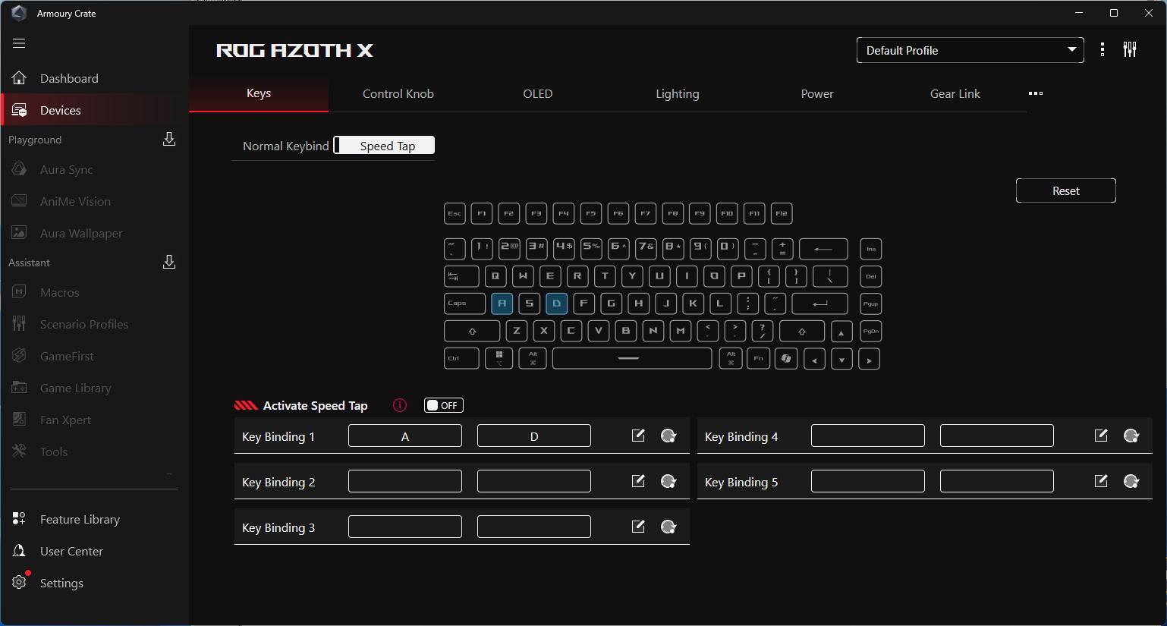Open the sliders settings icon at top right
The width and height of the screenshot is (1167, 626).
1130,50
